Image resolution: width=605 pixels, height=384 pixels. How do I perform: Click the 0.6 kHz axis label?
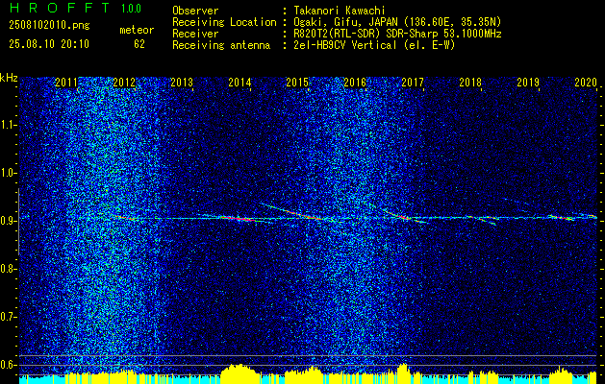[9, 365]
